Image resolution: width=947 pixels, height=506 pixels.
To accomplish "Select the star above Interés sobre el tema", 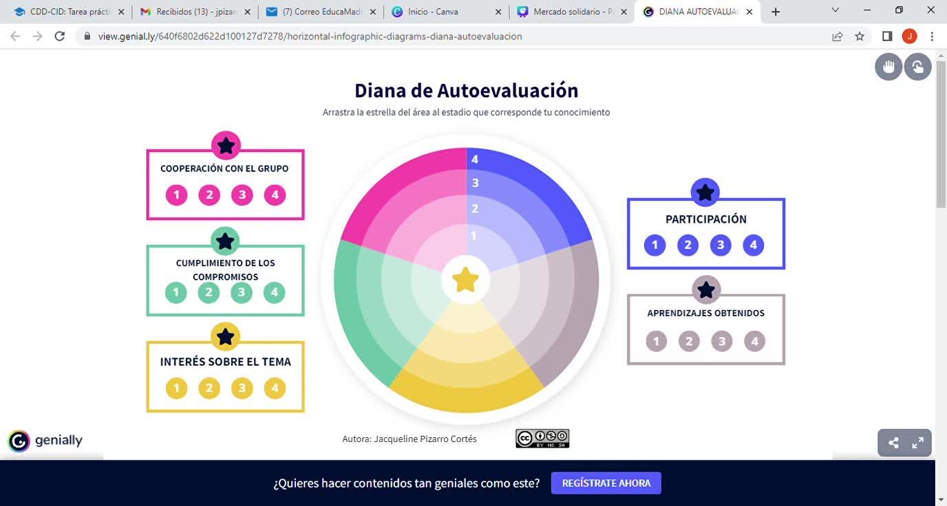I will [226, 337].
